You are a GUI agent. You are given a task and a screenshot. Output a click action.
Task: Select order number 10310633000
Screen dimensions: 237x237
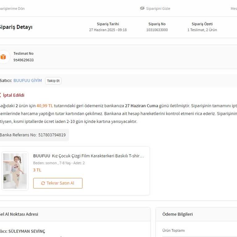(x=157, y=30)
